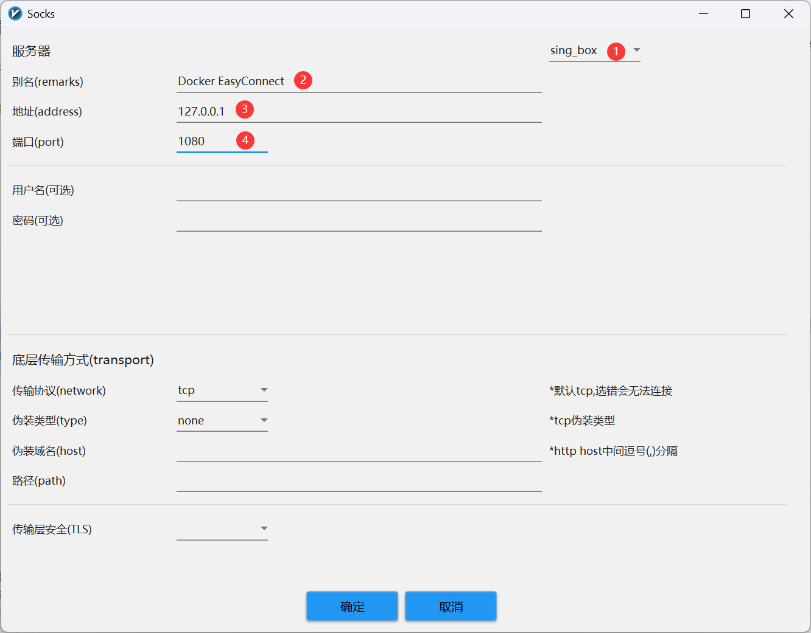Screen dimensions: 811x633
Task: Click the 密码(可选) label
Action: [38, 220]
